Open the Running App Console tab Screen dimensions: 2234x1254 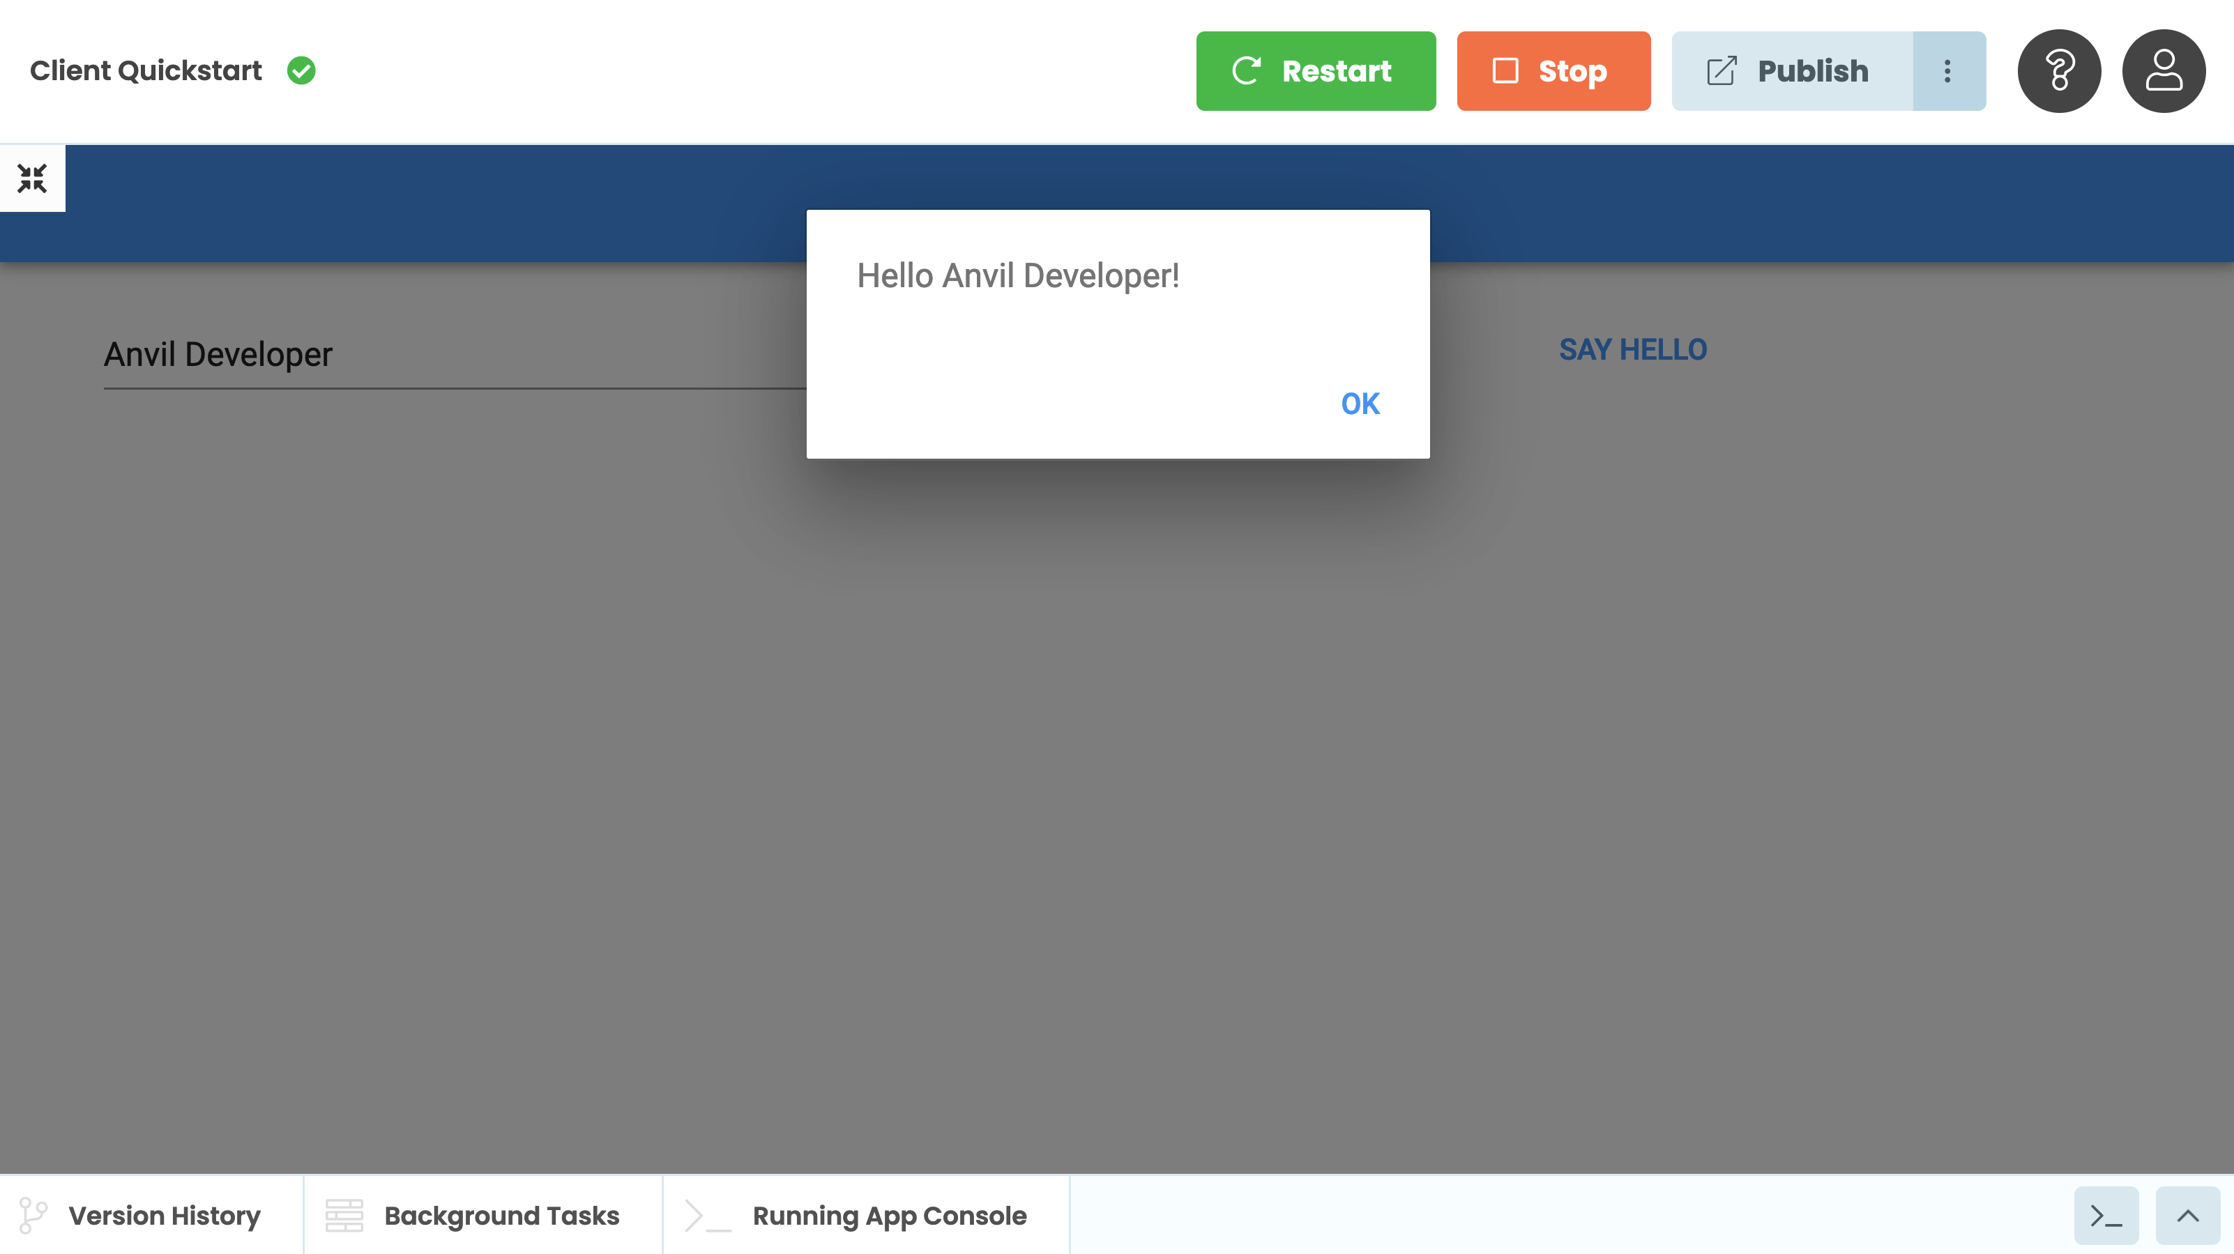[x=890, y=1215]
